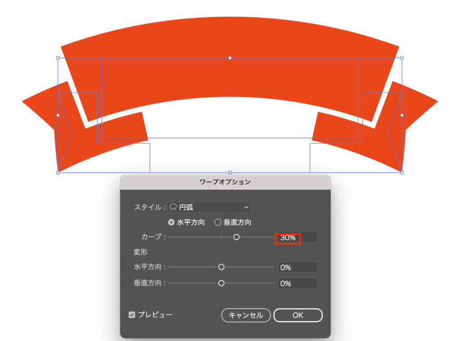Click the middle-right bounding box handle
The width and height of the screenshot is (460, 341).
point(402,115)
